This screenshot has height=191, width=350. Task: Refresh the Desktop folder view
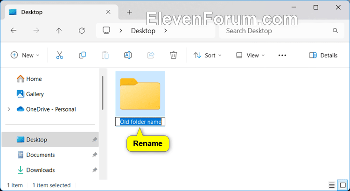[x=82, y=31]
